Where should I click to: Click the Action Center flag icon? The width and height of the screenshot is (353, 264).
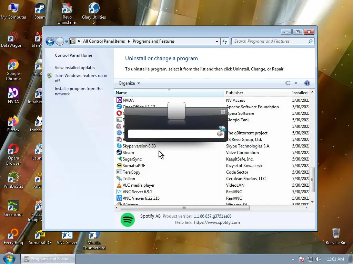pyautogui.click(x=301, y=259)
